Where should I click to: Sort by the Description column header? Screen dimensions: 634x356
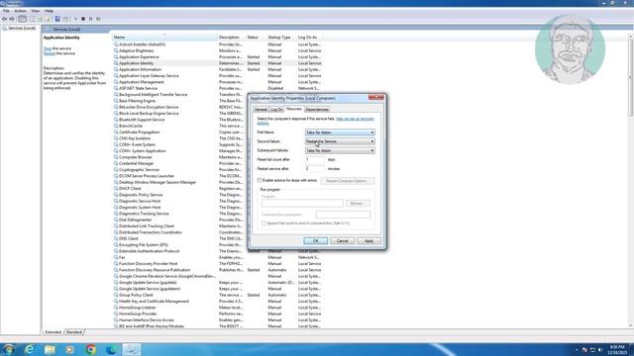click(x=231, y=38)
